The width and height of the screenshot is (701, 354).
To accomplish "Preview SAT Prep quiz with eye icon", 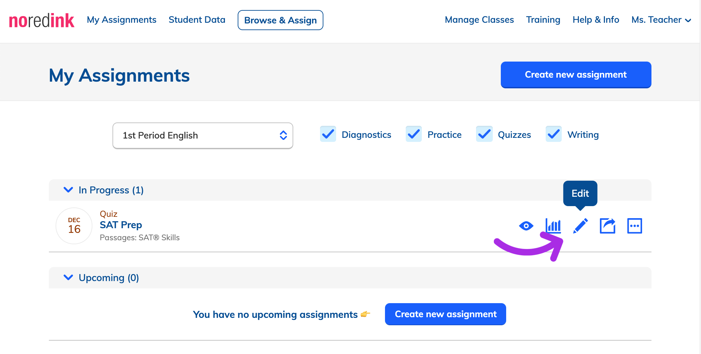I will 526,226.
